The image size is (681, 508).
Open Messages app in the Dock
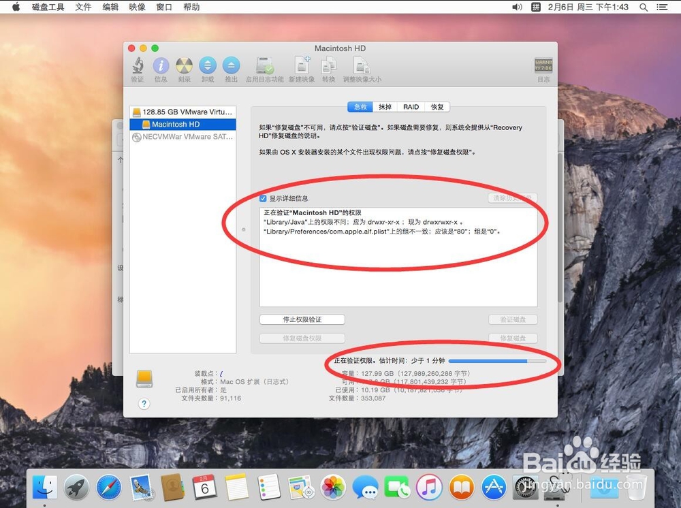365,487
